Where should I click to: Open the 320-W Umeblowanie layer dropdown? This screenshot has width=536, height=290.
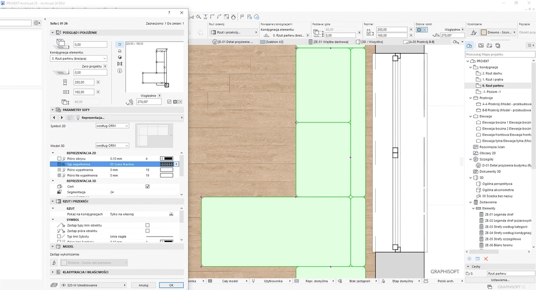click(x=93, y=285)
